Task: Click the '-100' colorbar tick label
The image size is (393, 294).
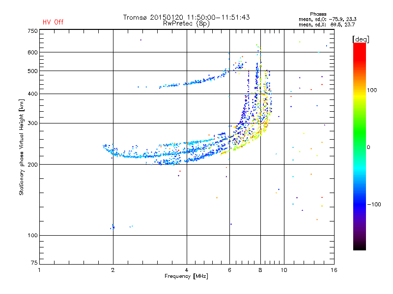Action: tap(374, 204)
